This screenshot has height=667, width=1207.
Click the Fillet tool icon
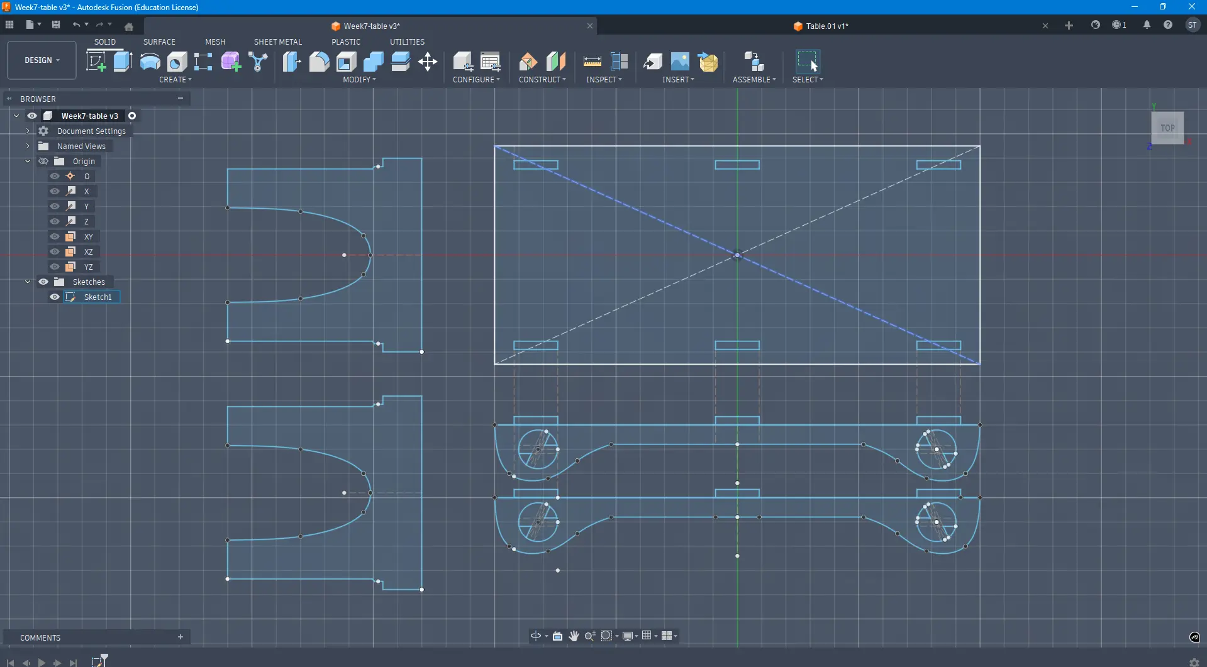click(319, 62)
